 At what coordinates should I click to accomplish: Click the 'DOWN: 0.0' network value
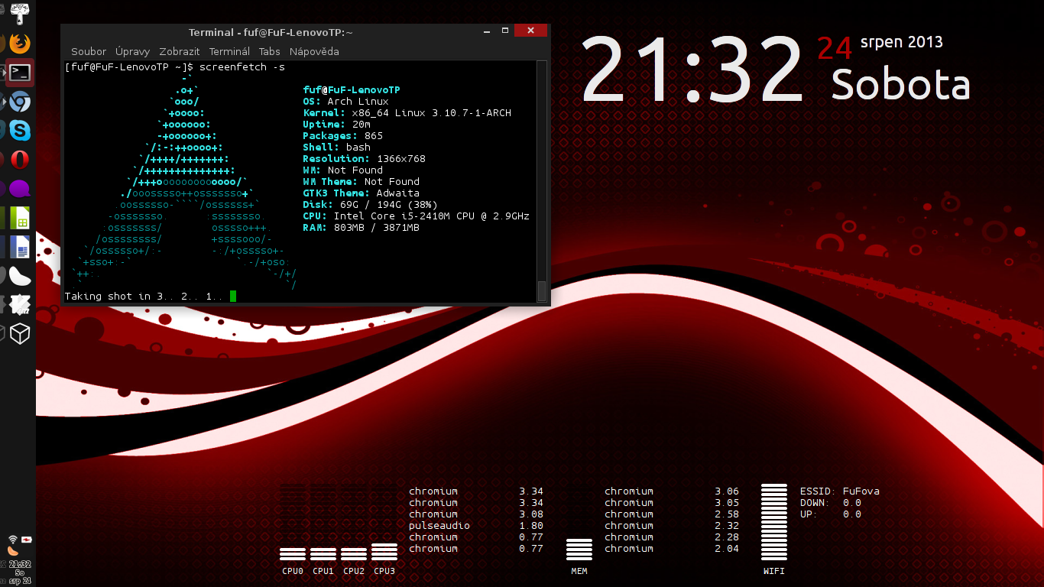pyautogui.click(x=831, y=503)
